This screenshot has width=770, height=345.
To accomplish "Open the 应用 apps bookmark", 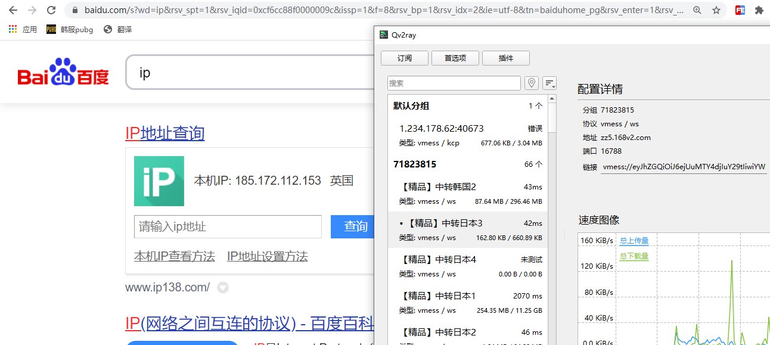I will point(23,29).
